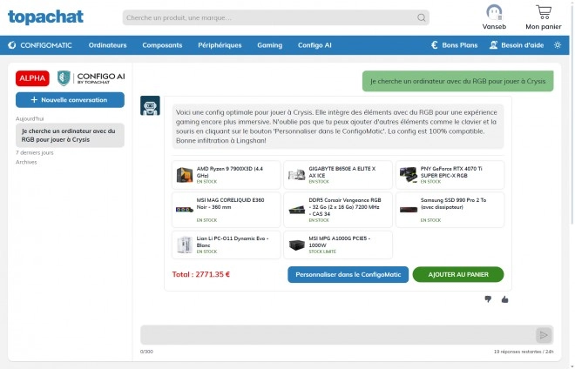Click the Aujourd'hui section label
This screenshot has width=575, height=369.
[30, 118]
